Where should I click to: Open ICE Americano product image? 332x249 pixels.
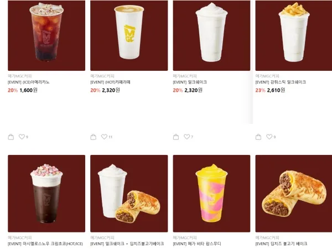point(46,35)
